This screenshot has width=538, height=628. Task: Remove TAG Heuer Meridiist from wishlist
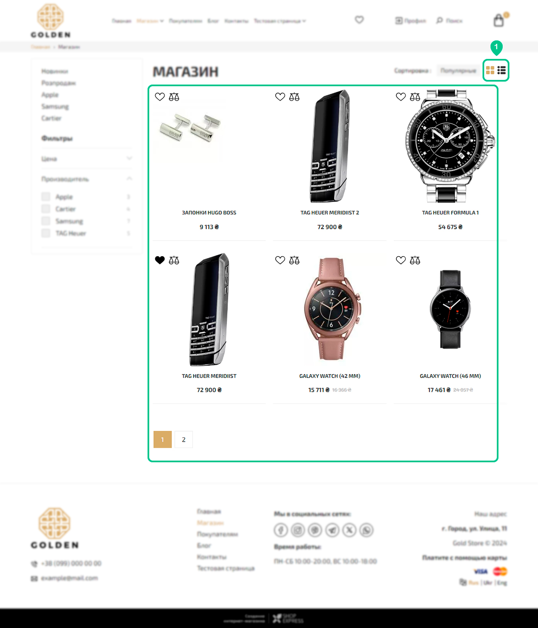(x=160, y=260)
